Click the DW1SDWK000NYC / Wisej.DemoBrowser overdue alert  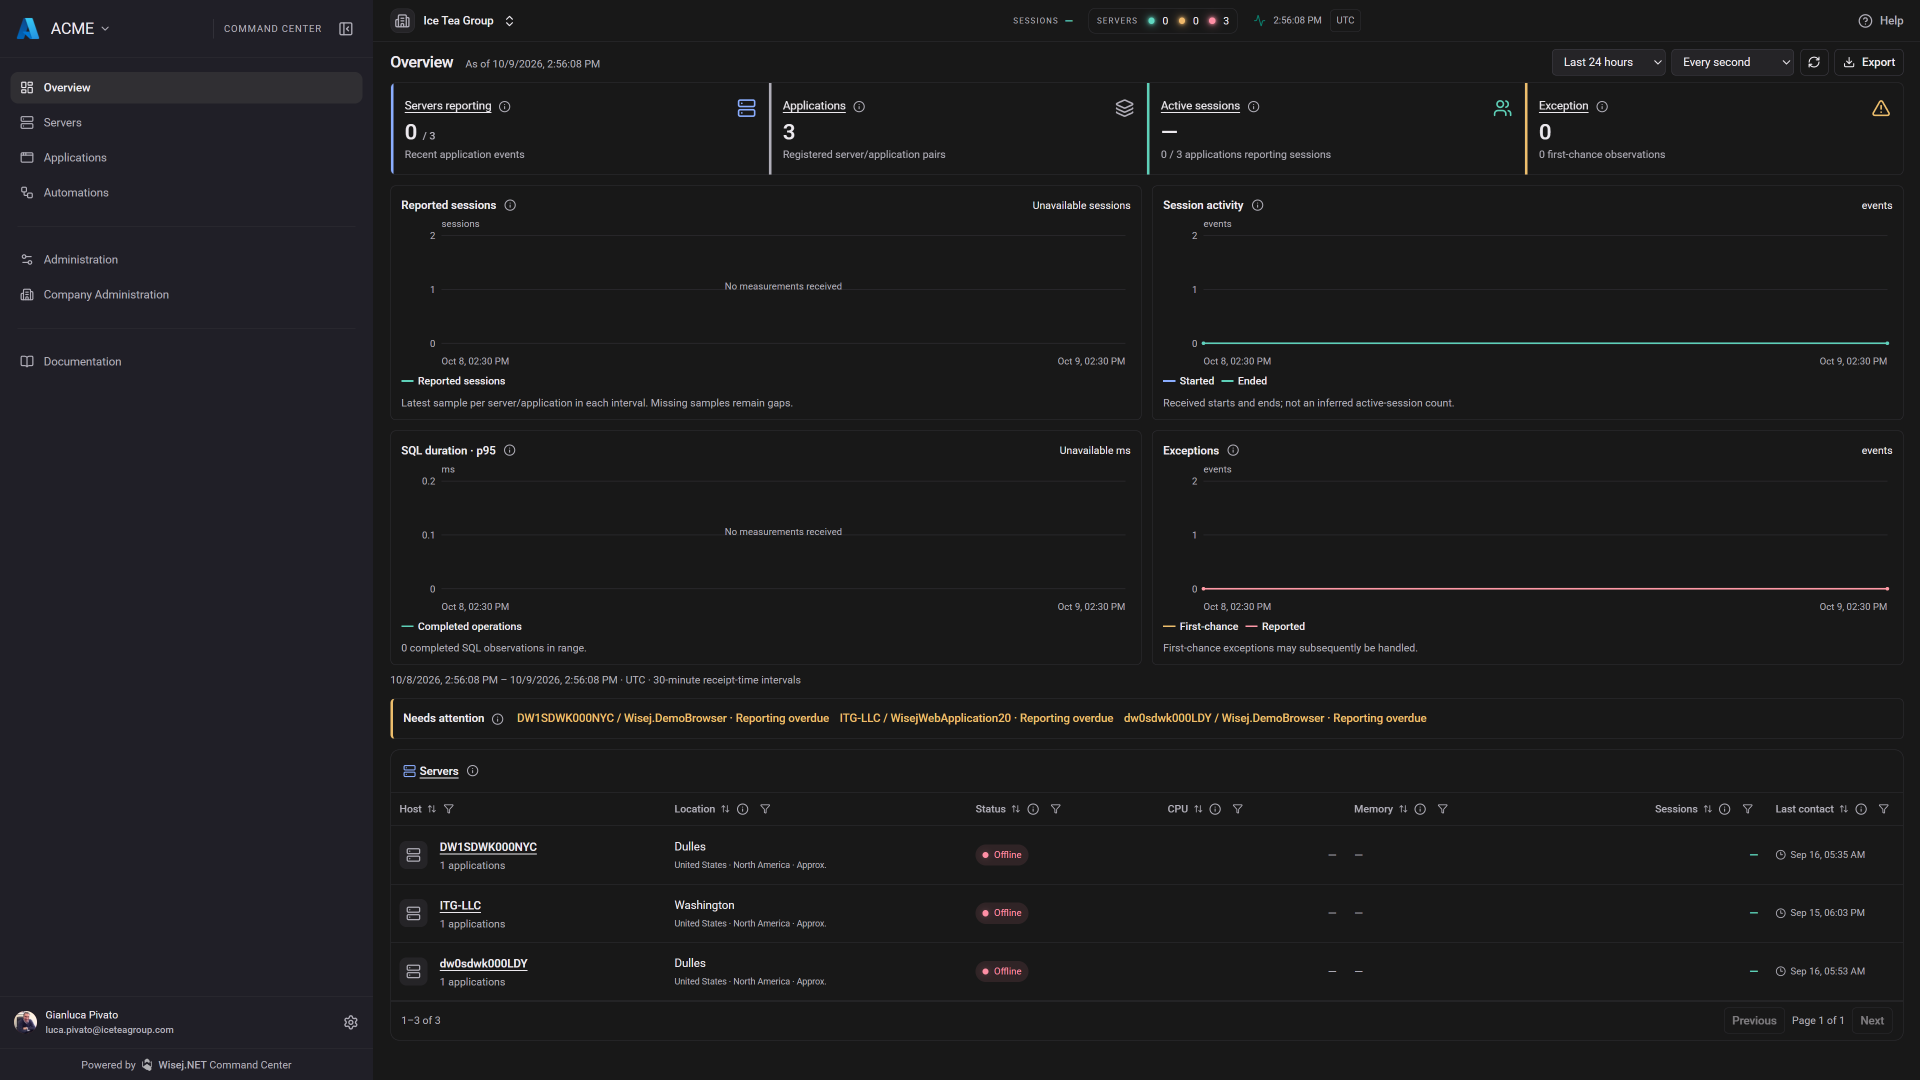(673, 718)
